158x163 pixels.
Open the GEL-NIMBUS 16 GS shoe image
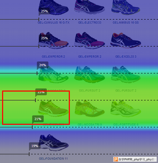[126, 7]
